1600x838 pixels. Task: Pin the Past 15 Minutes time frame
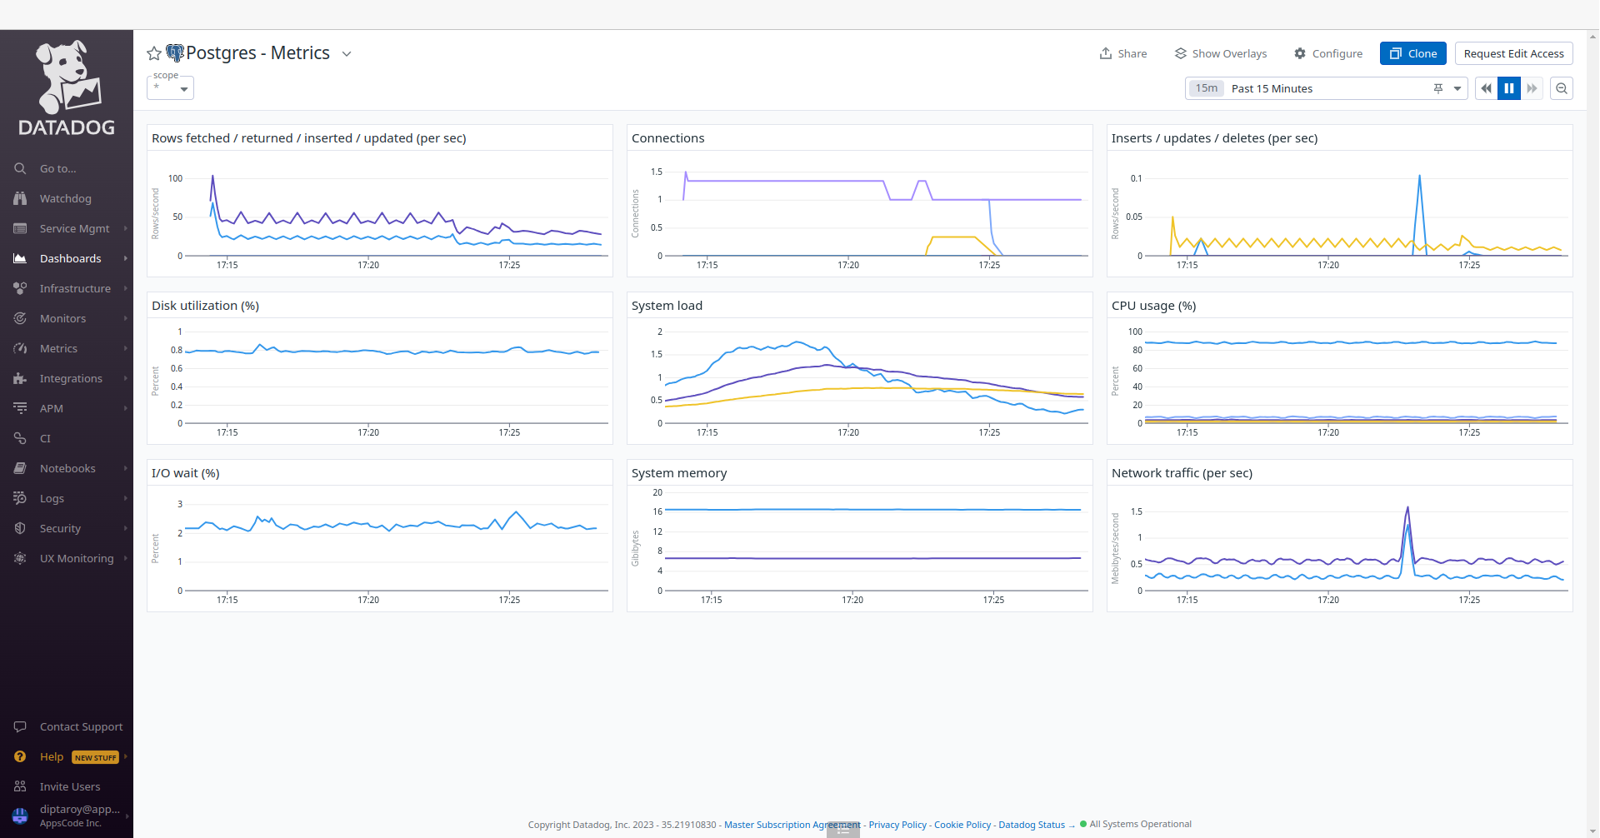click(x=1439, y=87)
